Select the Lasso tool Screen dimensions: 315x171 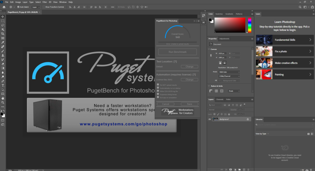click(x=3, y=25)
